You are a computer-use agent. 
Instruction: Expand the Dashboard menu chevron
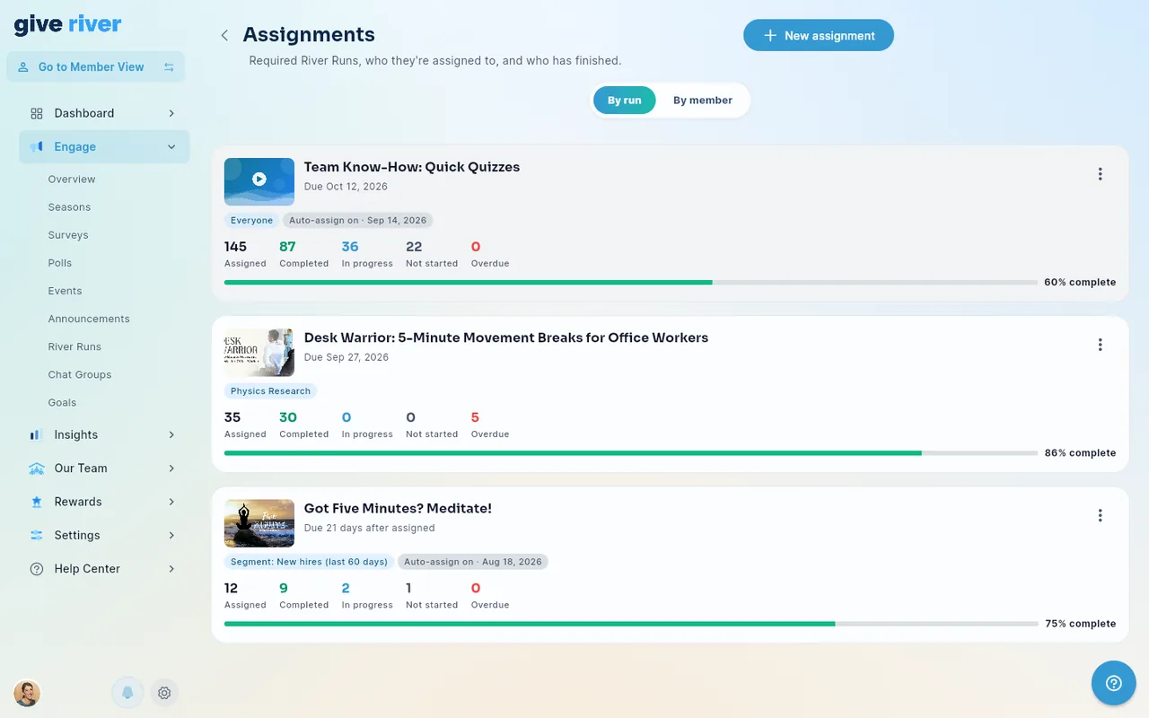click(x=171, y=113)
